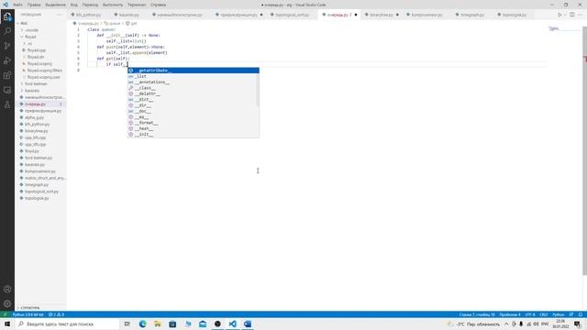The width and height of the screenshot is (587, 330).
Task: Split the editor to the right
Action: pyautogui.click(x=572, y=15)
